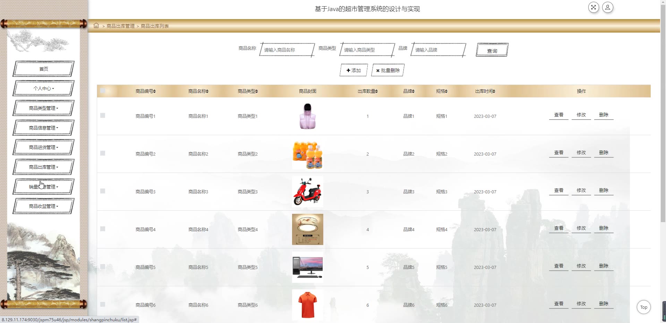Expand the 商品进货管理 sidebar dropdown
The height and width of the screenshot is (323, 666).
(x=44, y=147)
